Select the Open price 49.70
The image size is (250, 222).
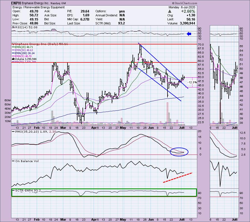pyautogui.click(x=34, y=11)
